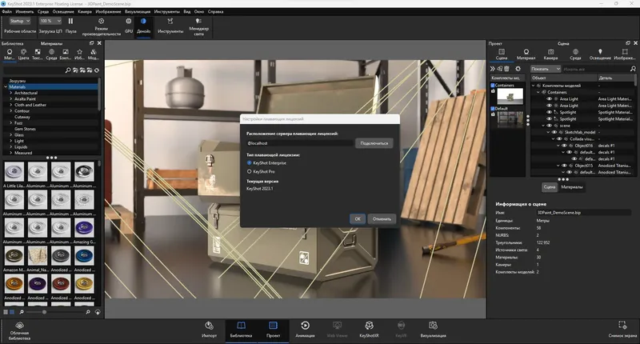
Task: Uncheck the Containers model set checkbox
Action: 493,85
